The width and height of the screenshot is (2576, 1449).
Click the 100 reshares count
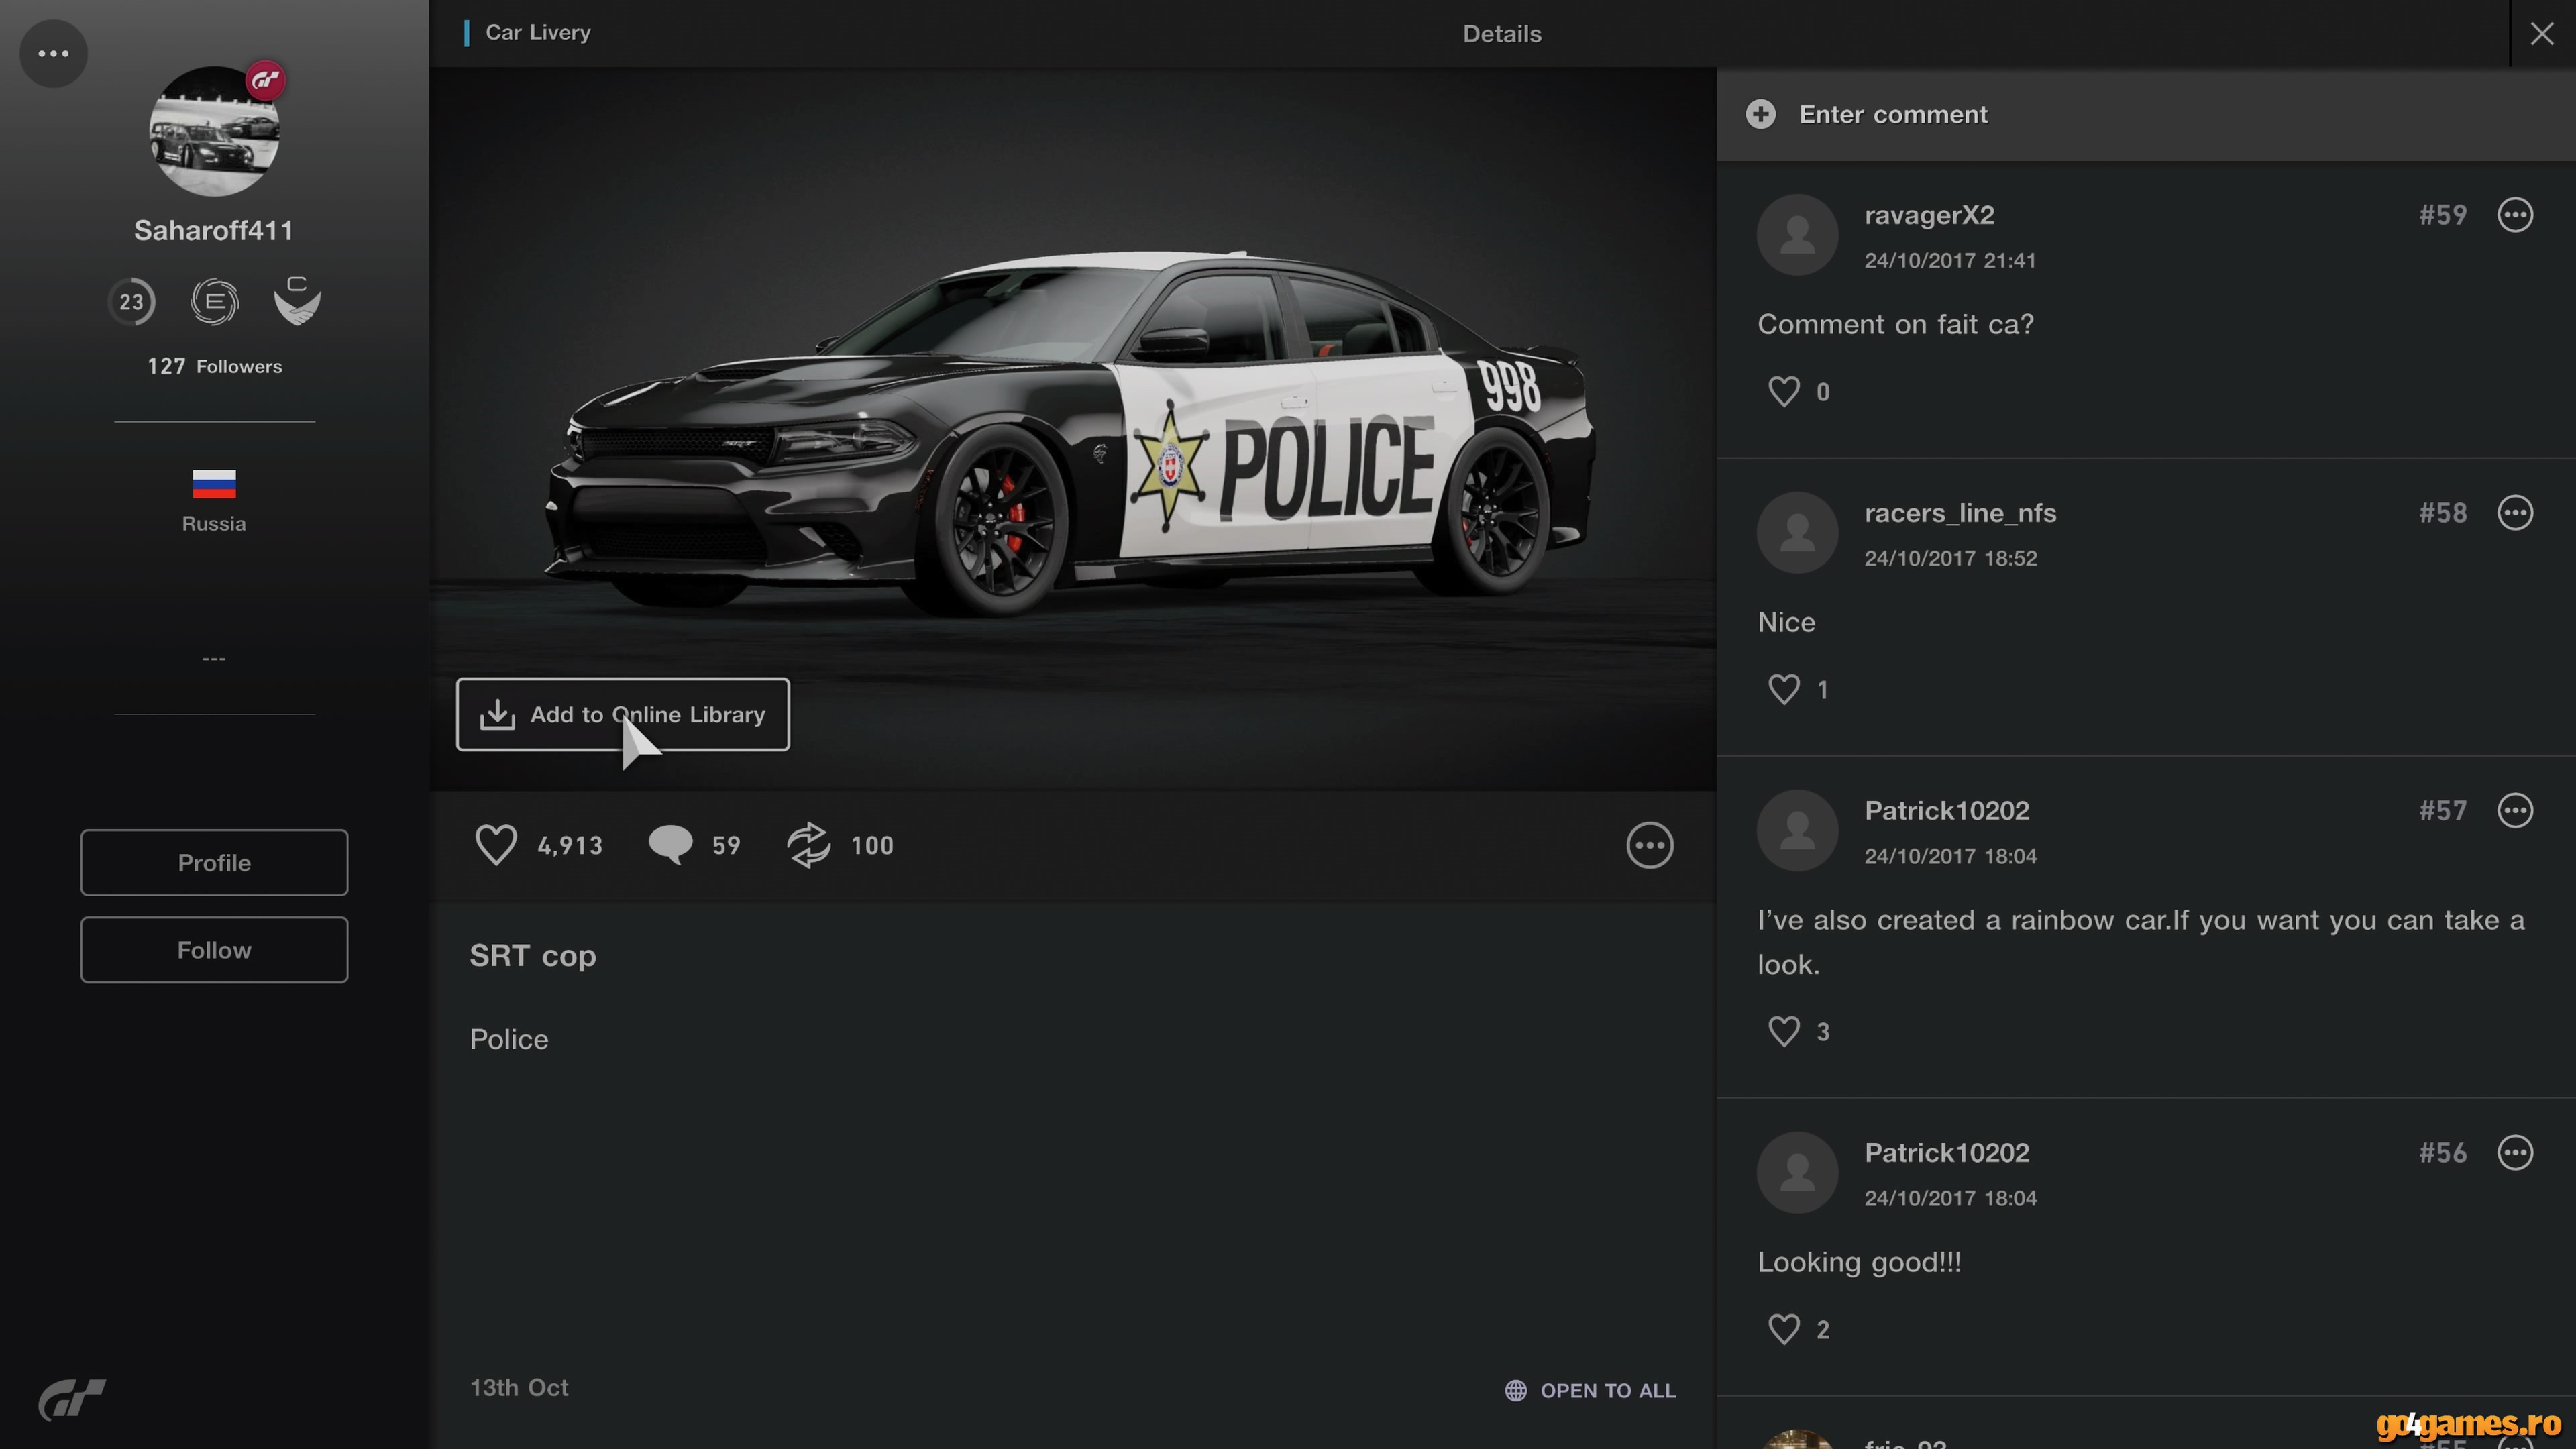coord(872,846)
